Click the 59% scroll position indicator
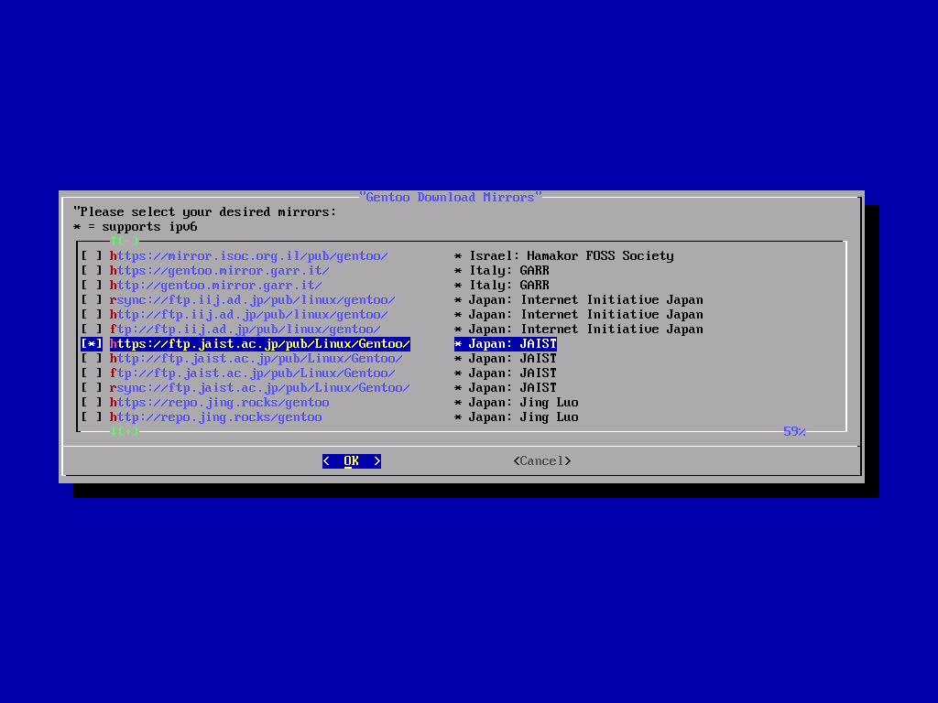 click(x=794, y=431)
